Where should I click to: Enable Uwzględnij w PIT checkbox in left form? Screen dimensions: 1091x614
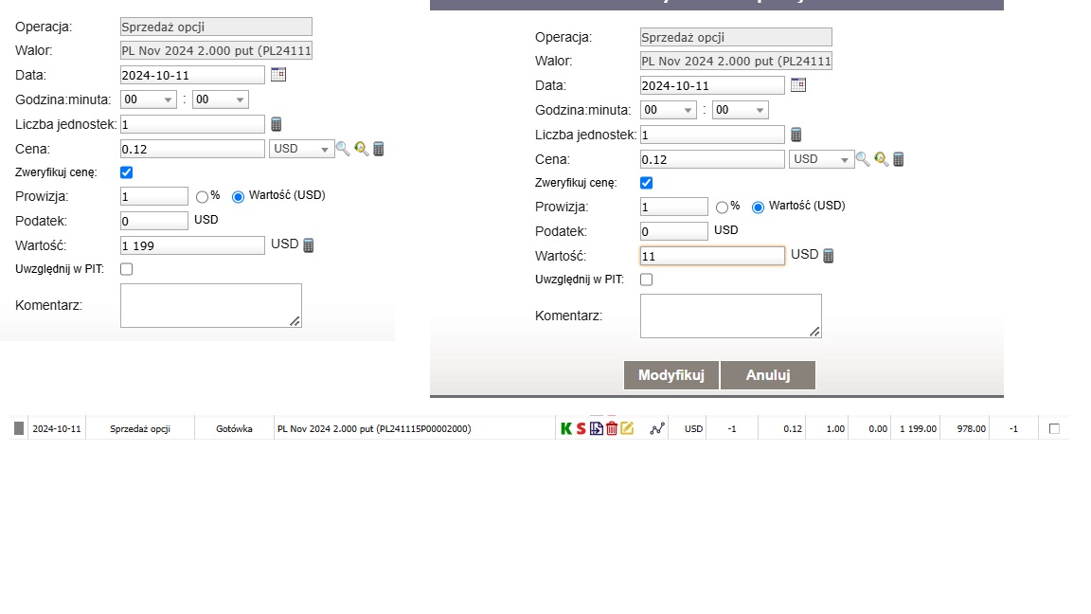click(127, 269)
